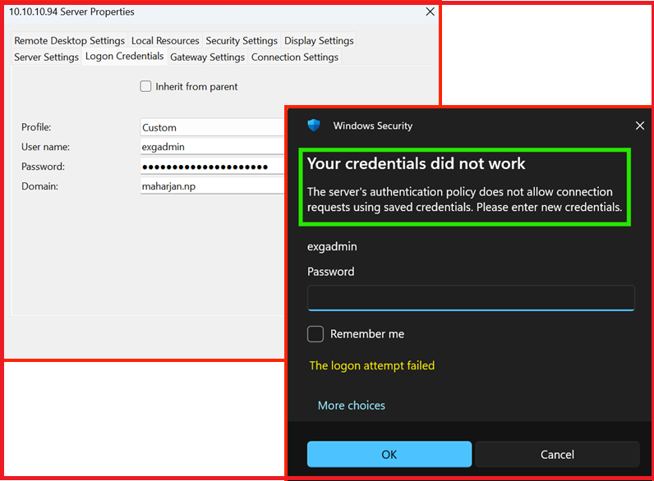Click 'The logon attempt failed' message
The height and width of the screenshot is (481, 654).
pyautogui.click(x=372, y=365)
